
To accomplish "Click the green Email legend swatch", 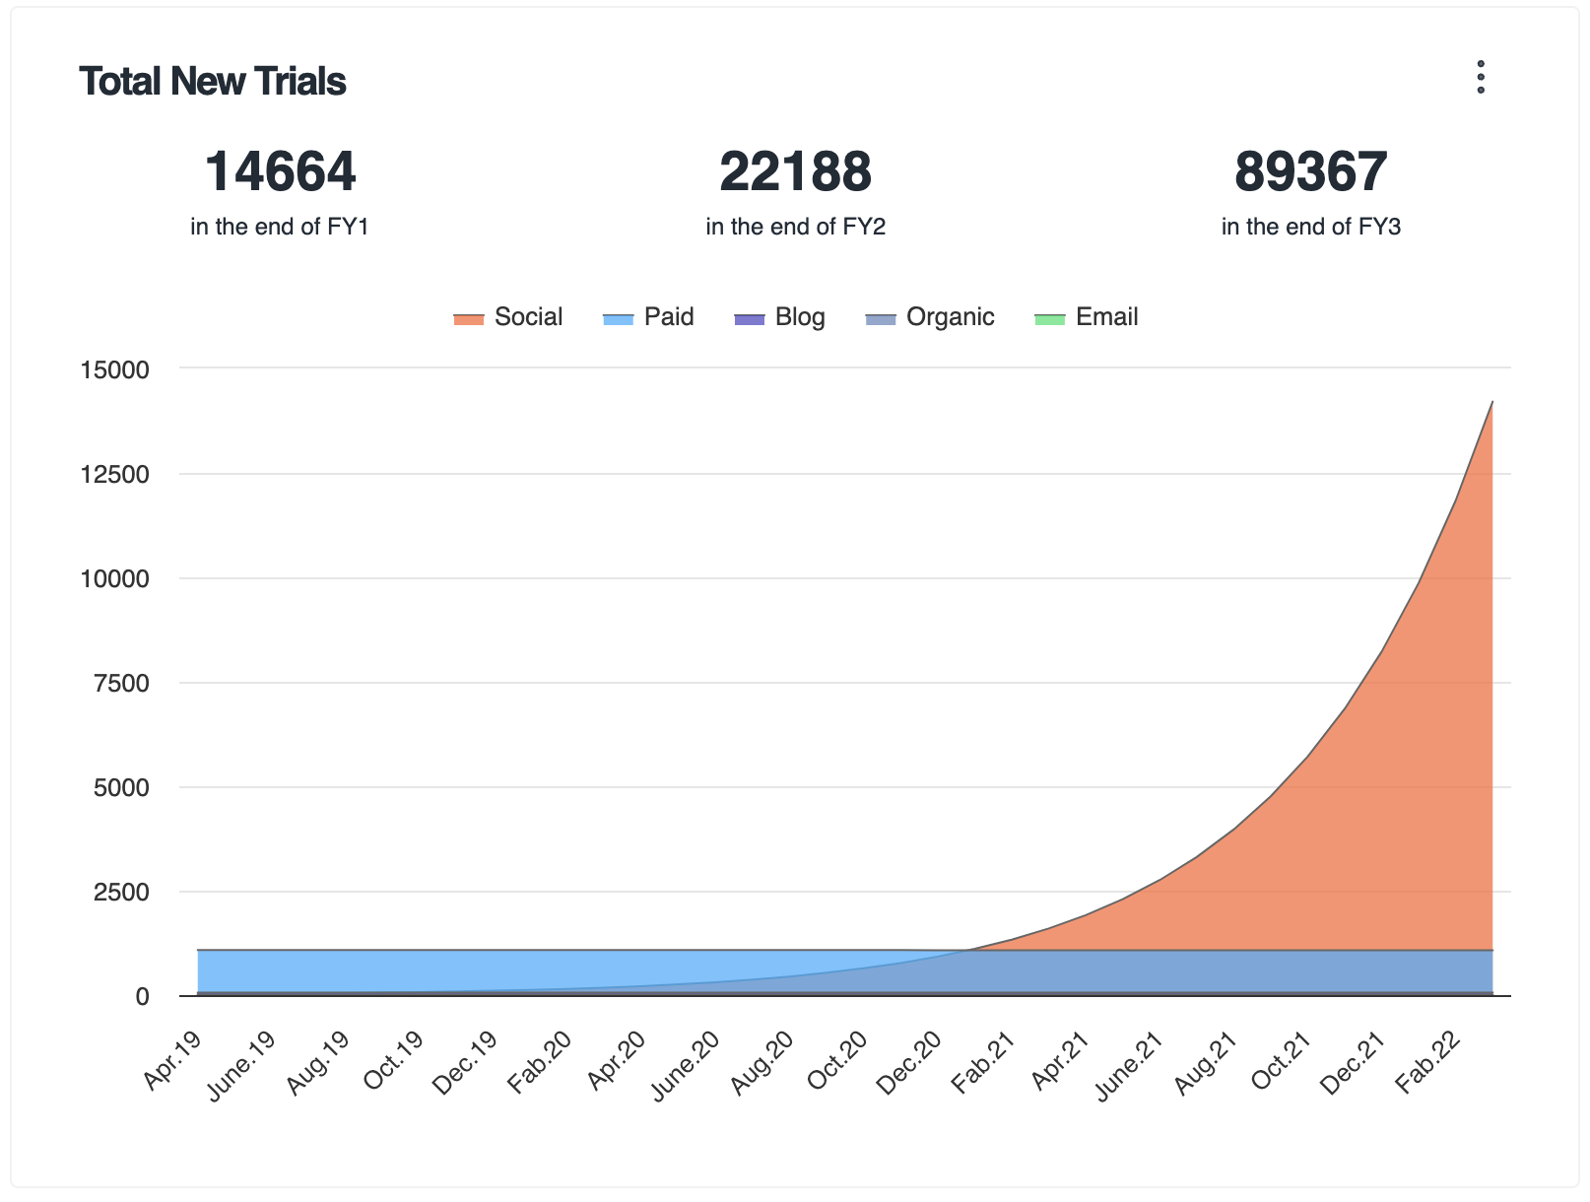I will point(1049,318).
